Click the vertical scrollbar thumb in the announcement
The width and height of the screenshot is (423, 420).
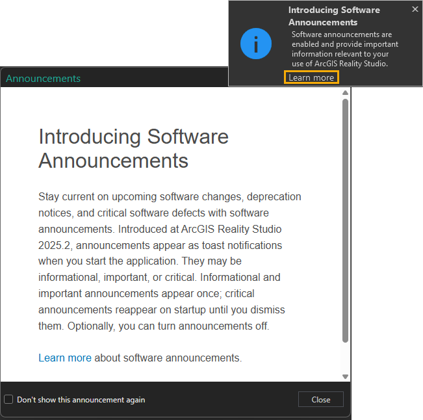coord(345,221)
